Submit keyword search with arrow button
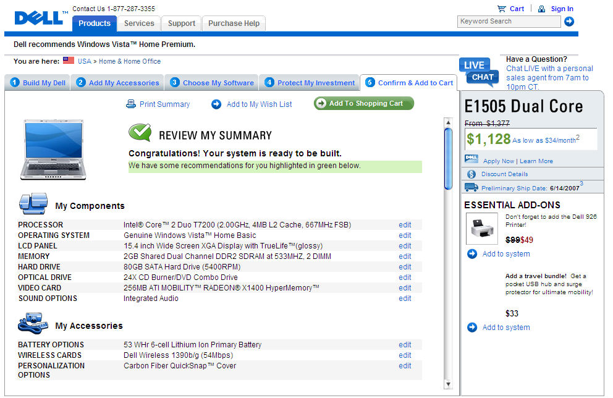This screenshot has width=613, height=398. coord(569,21)
